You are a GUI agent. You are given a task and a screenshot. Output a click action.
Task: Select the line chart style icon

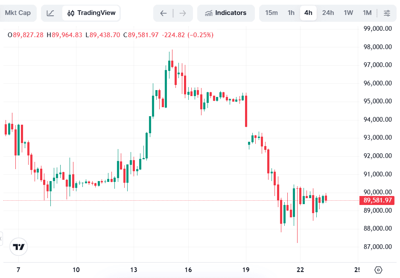tap(51, 13)
